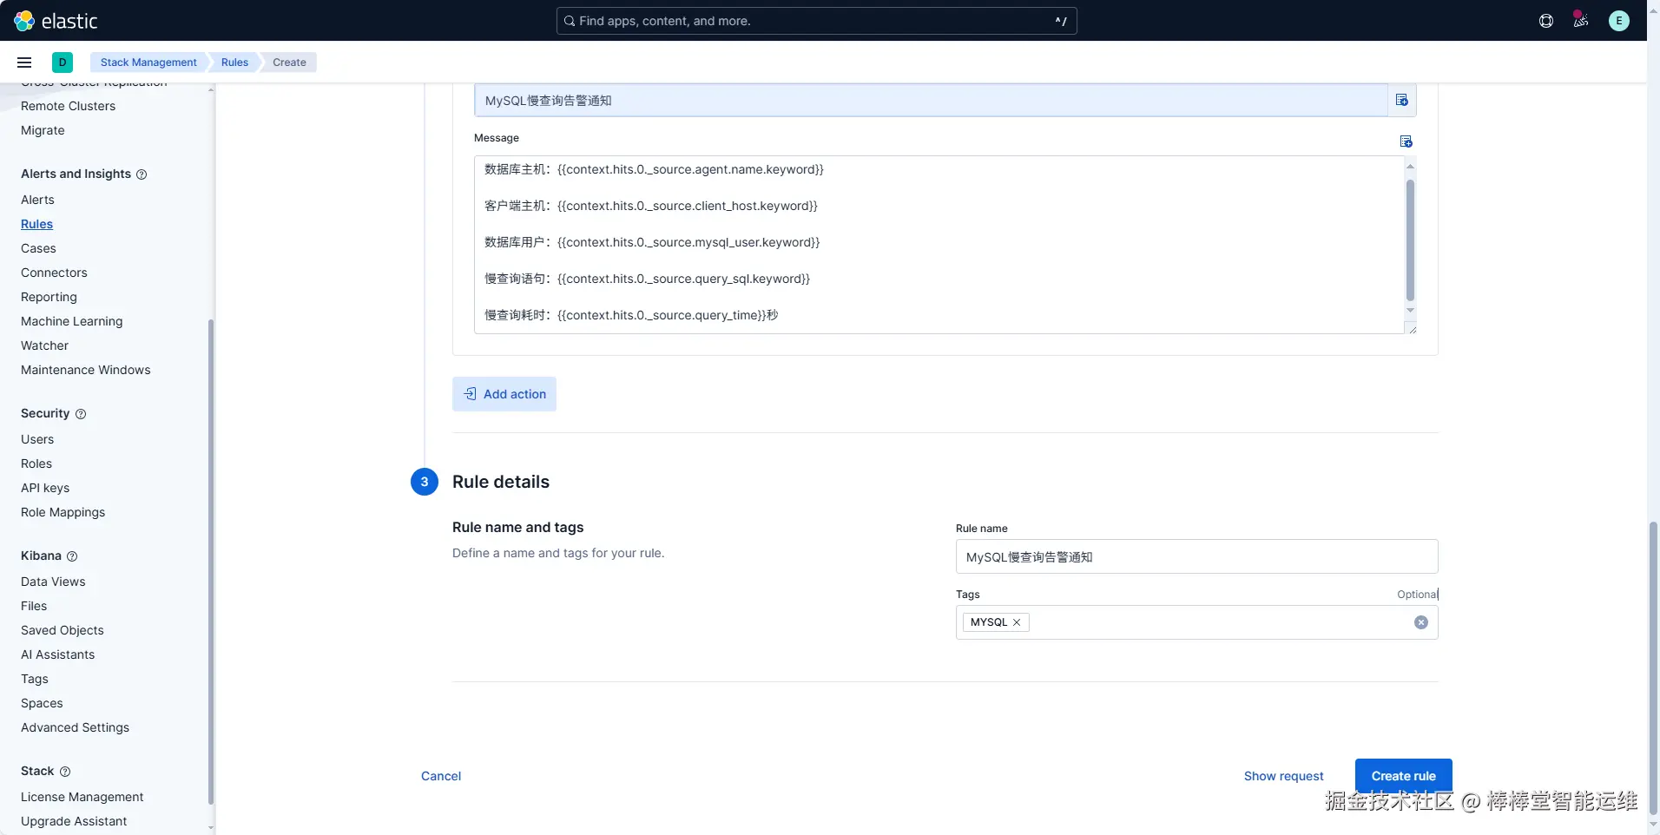Screen dimensions: 1660x835
Task: Open License Management in sidebar
Action: pos(82,797)
